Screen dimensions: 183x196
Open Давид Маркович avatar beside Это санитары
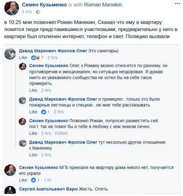10,54
